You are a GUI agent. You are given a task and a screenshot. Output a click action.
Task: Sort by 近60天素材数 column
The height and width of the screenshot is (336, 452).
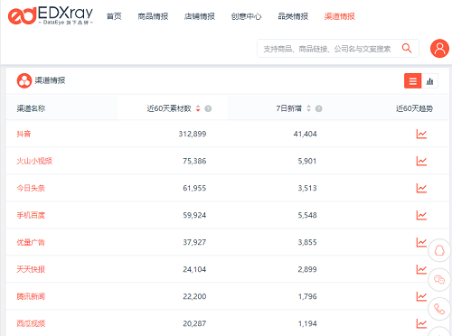[x=198, y=108]
